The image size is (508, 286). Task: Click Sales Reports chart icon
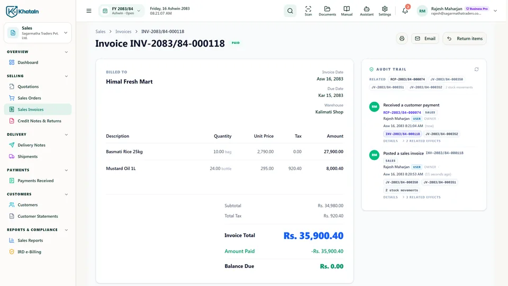(x=12, y=240)
